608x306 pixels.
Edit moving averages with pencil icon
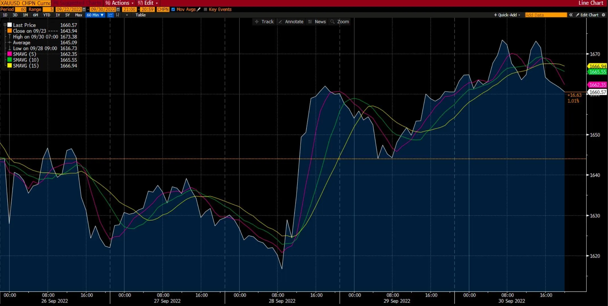pos(199,9)
